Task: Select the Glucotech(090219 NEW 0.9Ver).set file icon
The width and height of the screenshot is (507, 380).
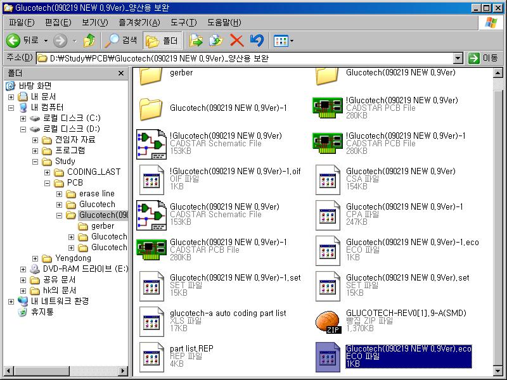Action: click(328, 286)
